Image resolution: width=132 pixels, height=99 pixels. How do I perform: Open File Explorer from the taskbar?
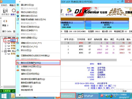pos(13,96)
